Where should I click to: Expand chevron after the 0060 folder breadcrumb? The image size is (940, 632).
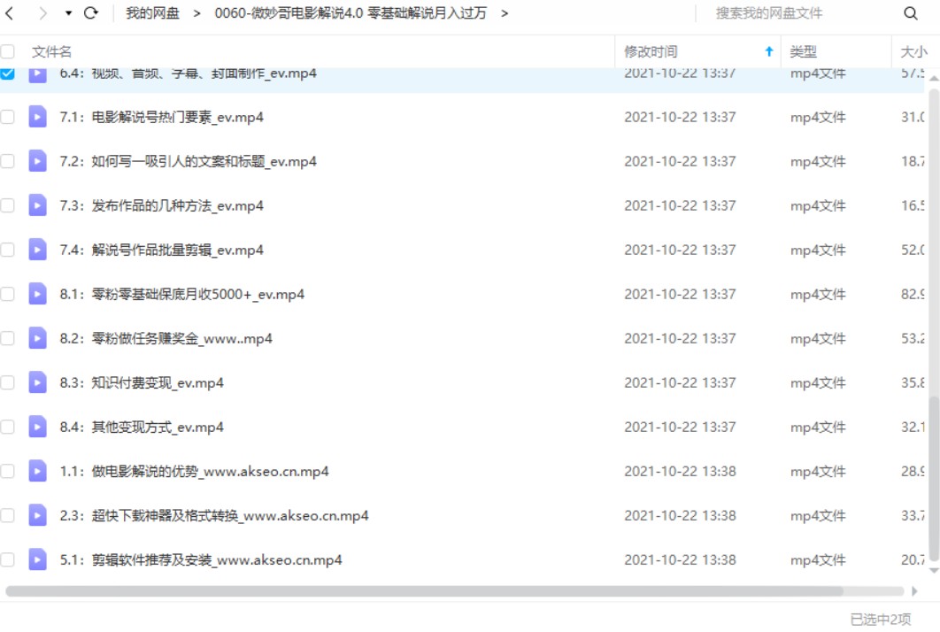[x=505, y=13]
